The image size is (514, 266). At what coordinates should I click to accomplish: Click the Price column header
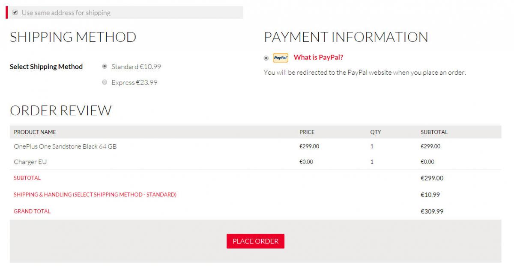(x=307, y=132)
